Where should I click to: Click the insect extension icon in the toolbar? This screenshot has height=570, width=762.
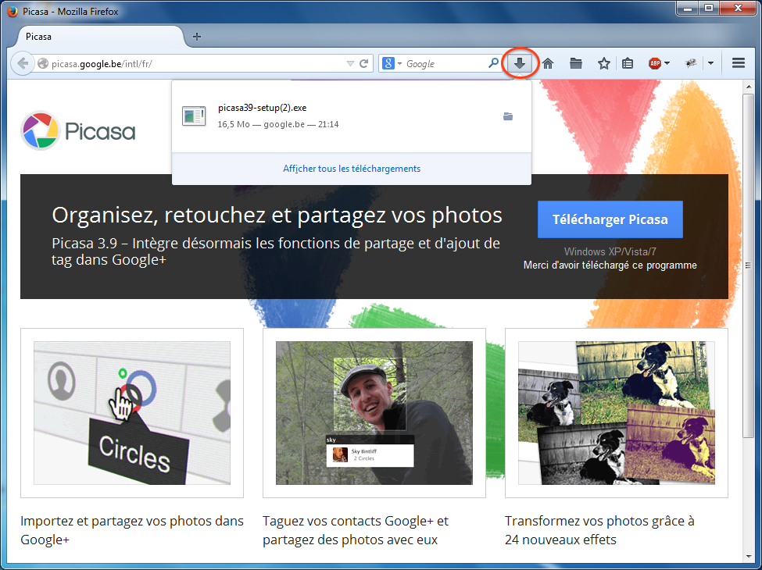tap(691, 63)
